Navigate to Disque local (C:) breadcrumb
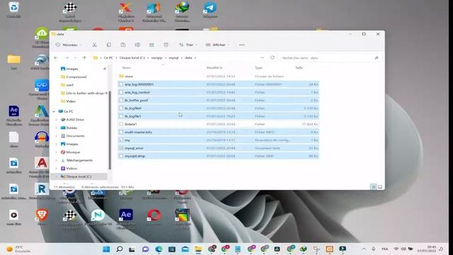Screen dimensions: 453x255 (x=132, y=58)
